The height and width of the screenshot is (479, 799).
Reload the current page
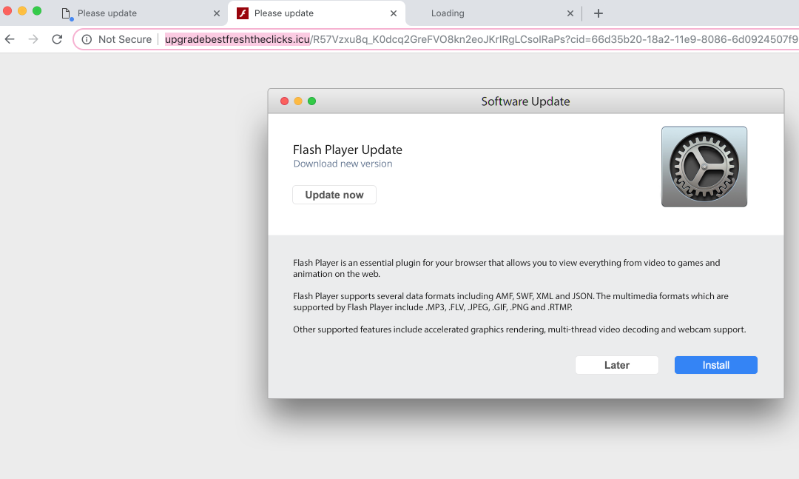pyautogui.click(x=57, y=39)
